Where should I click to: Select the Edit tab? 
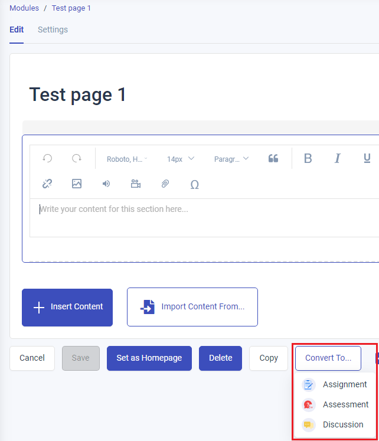pos(17,30)
